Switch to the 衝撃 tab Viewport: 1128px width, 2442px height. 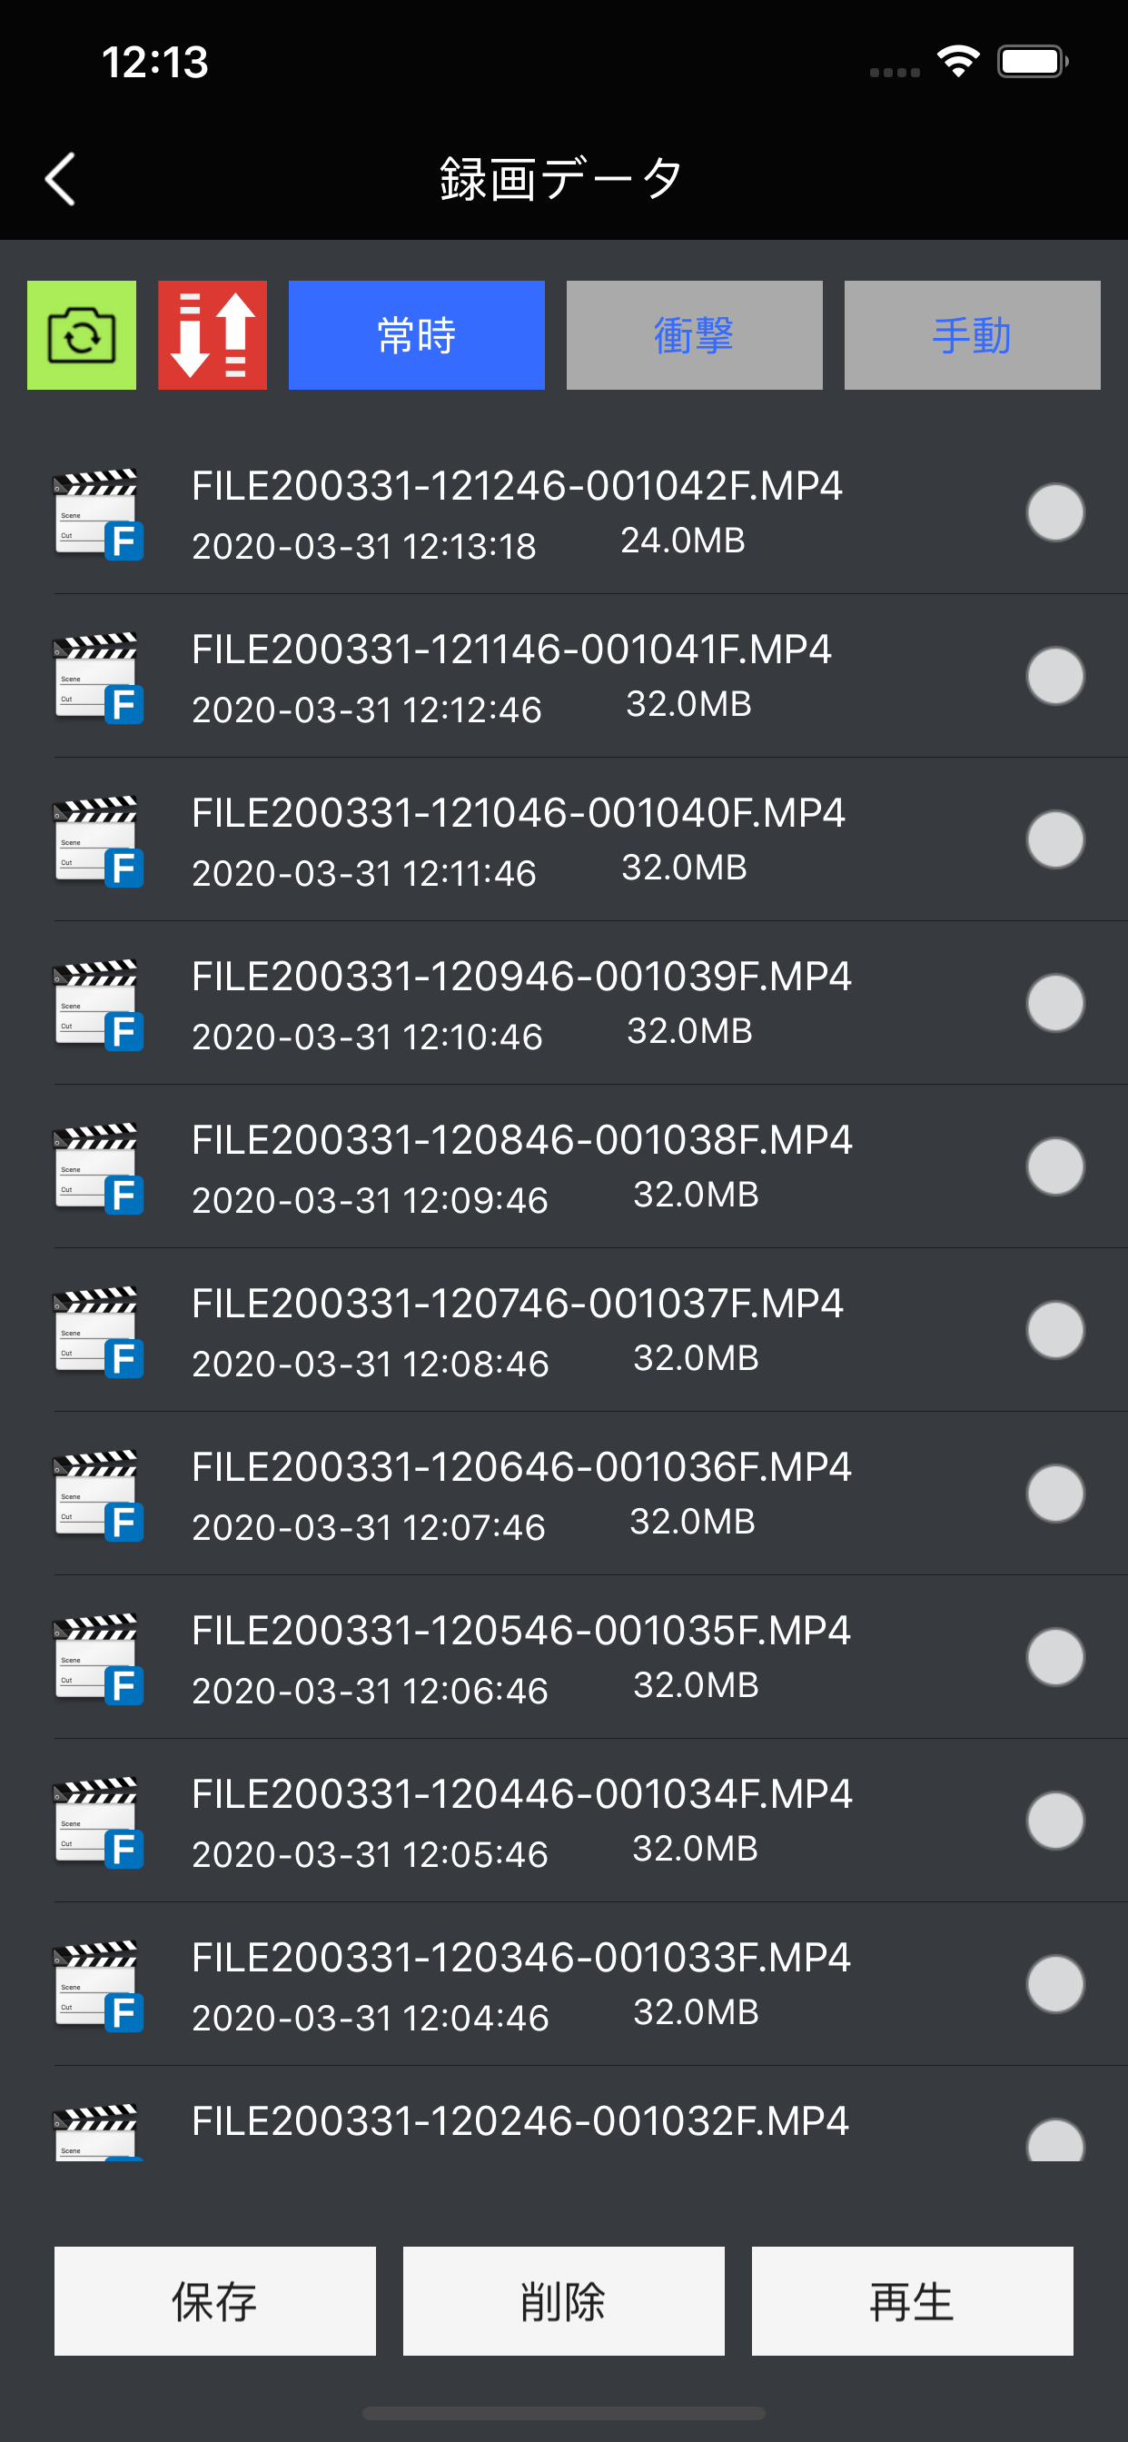(x=694, y=334)
